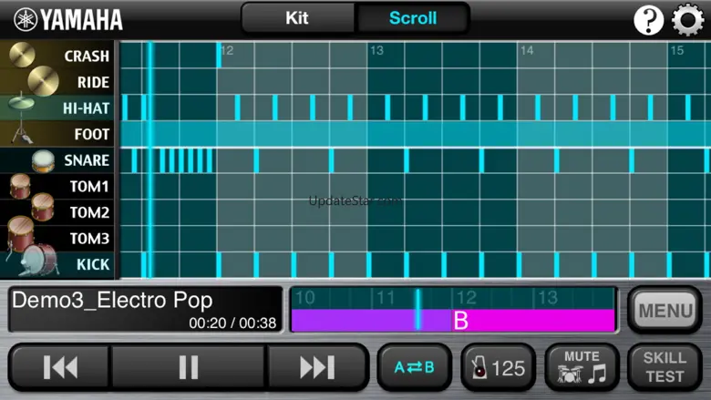This screenshot has height=400, width=711.
Task: Pause playback of the song
Action: pyautogui.click(x=189, y=367)
